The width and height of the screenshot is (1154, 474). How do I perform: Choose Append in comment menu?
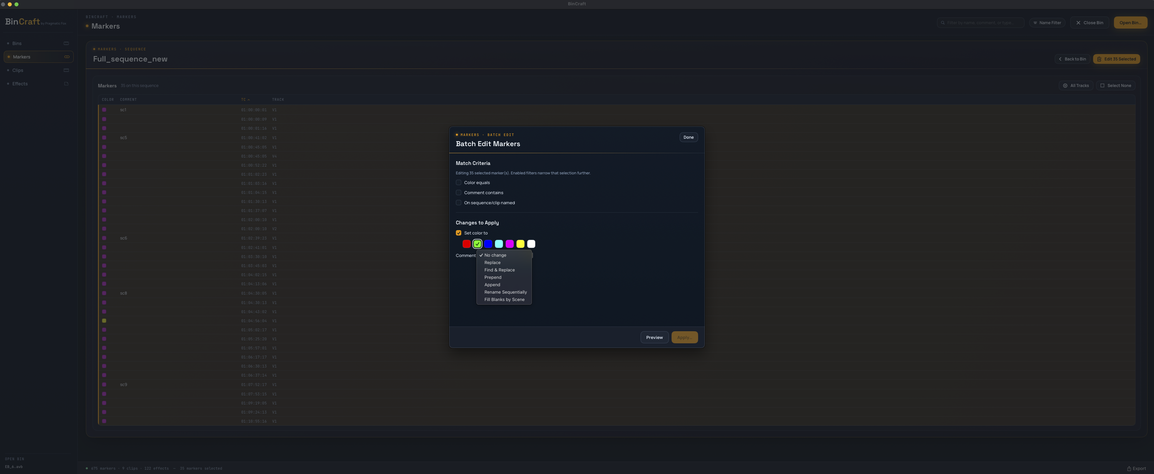(504, 285)
